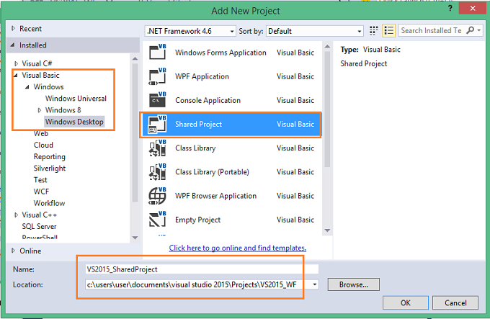Screen dimensions: 490x319
Task: Click the Class Library template icon
Action: tap(158, 148)
